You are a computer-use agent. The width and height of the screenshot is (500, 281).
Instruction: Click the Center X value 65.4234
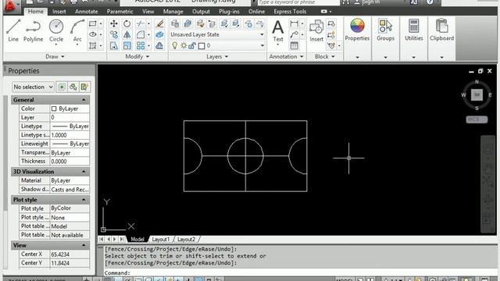pyautogui.click(x=70, y=254)
